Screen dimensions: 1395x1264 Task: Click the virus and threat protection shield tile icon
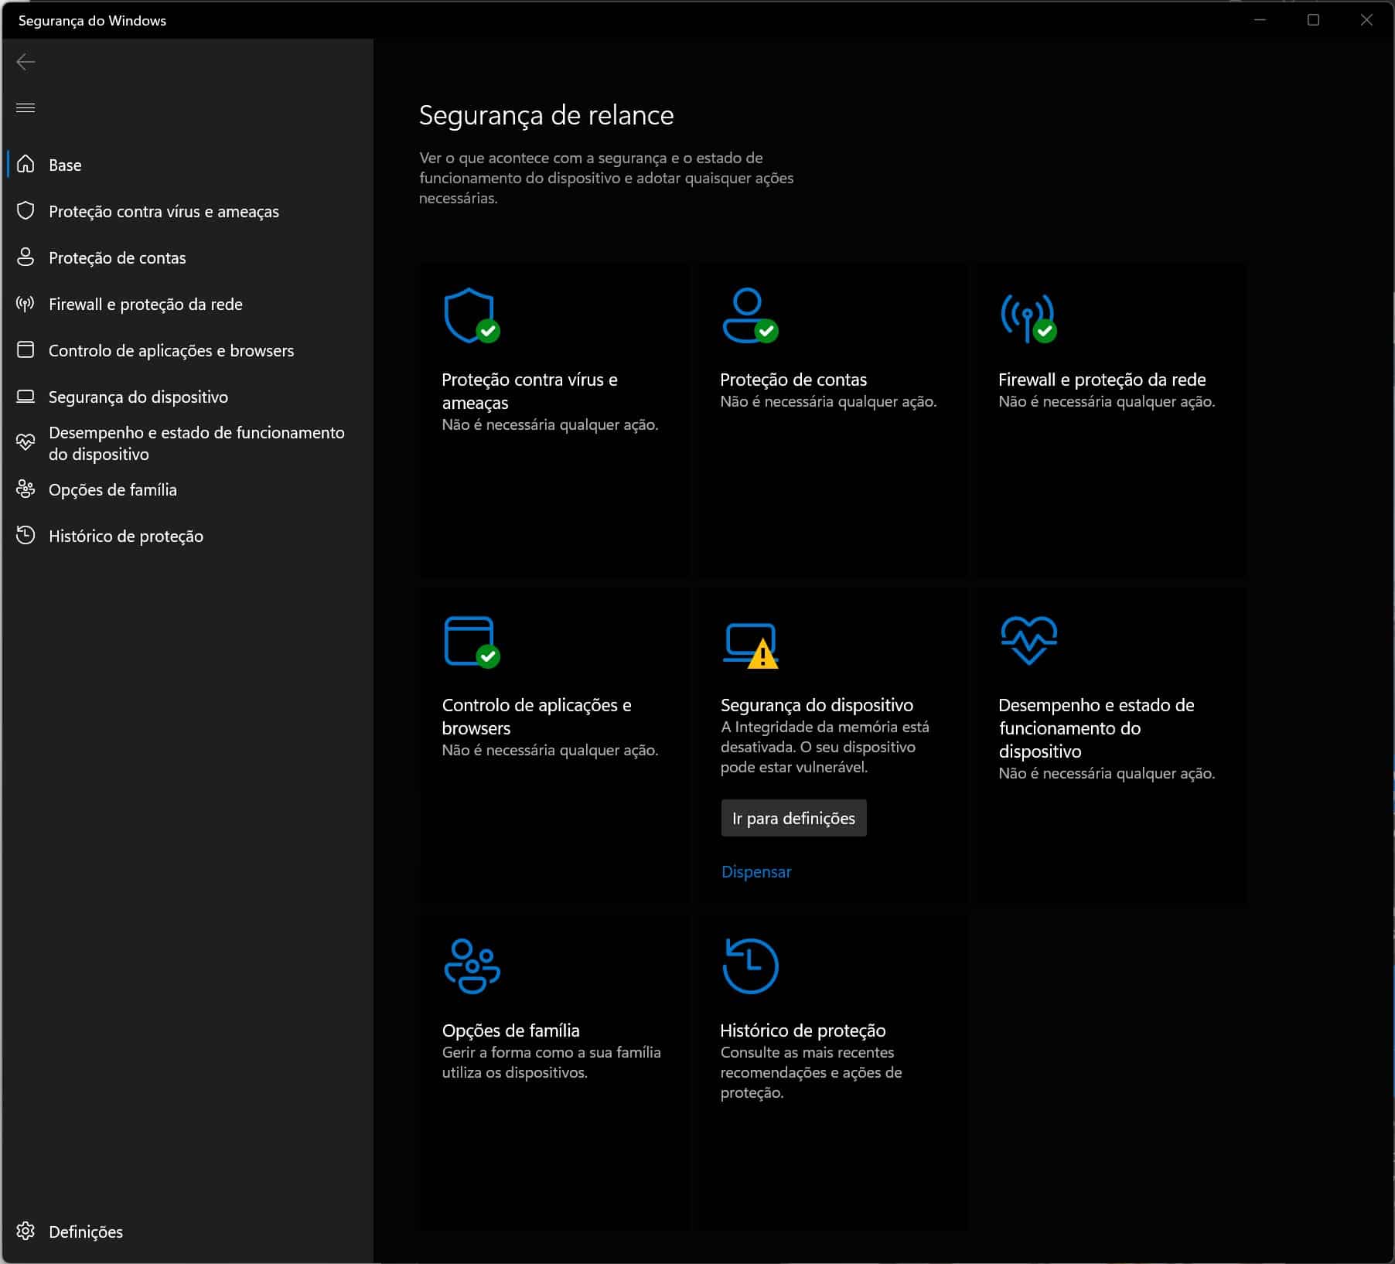pyautogui.click(x=471, y=315)
